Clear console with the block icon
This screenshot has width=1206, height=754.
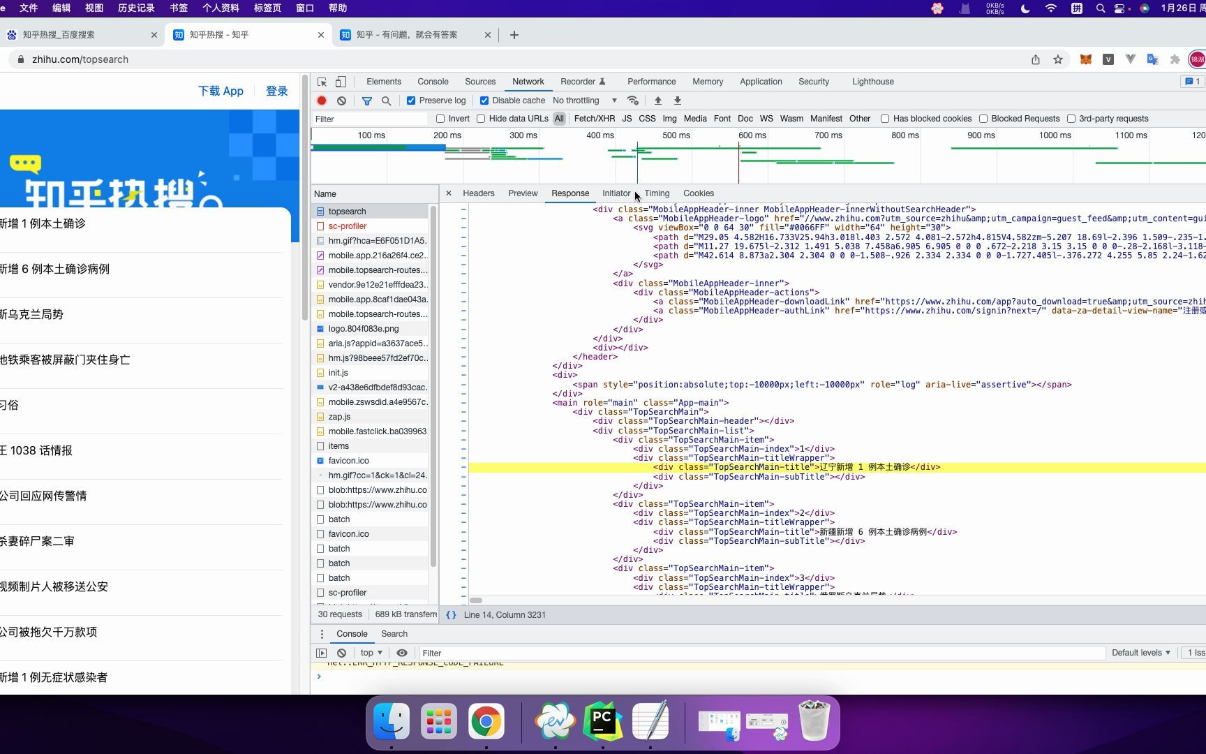pos(341,653)
